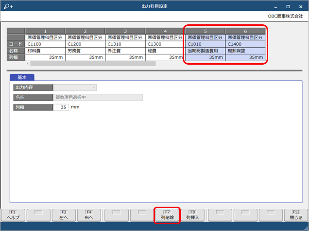This screenshot has width=309, height=231.
Task: Close the 出力科目設定 window
Action: pyautogui.click(x=301, y=7)
